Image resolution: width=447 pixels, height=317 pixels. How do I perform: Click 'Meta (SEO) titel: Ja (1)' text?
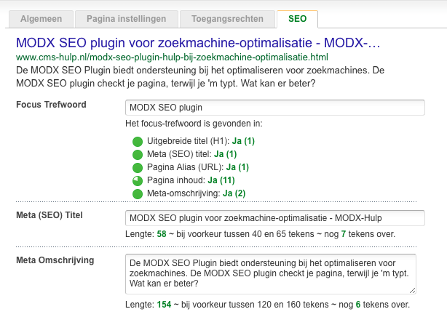(192, 154)
